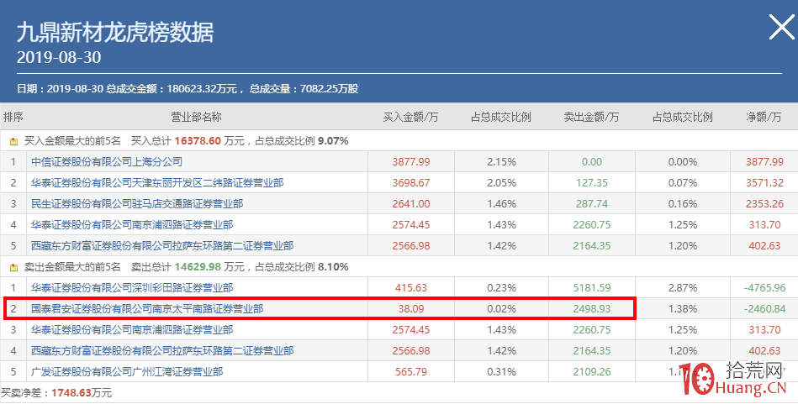Click the 2641.00 buy amount cell

411,204
